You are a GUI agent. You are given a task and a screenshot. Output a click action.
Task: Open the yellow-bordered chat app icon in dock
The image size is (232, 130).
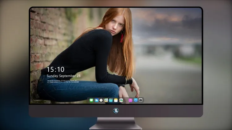coord(106,100)
